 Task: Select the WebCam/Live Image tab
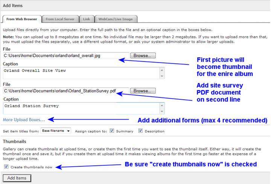click(x=116, y=19)
